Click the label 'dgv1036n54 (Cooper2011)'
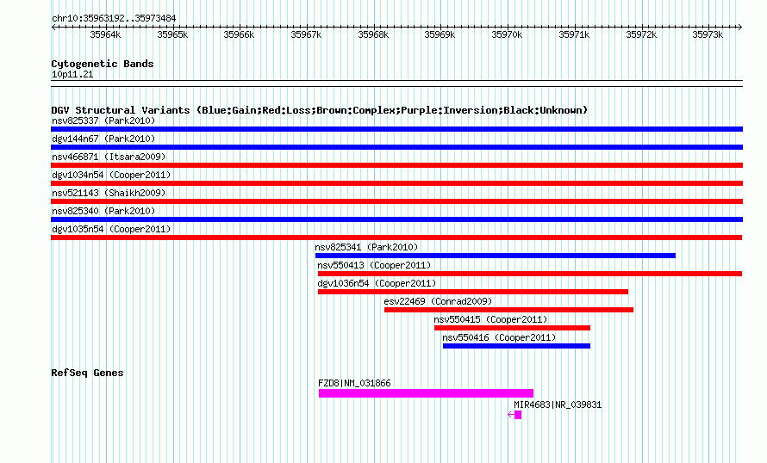The width and height of the screenshot is (767, 463). click(x=377, y=283)
